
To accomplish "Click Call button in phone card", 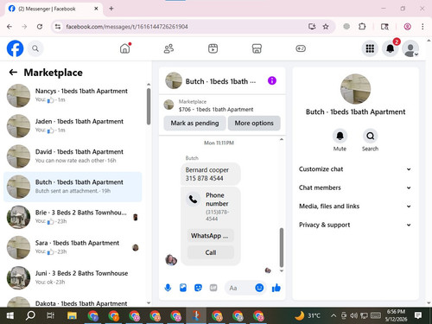I will coord(210,252).
